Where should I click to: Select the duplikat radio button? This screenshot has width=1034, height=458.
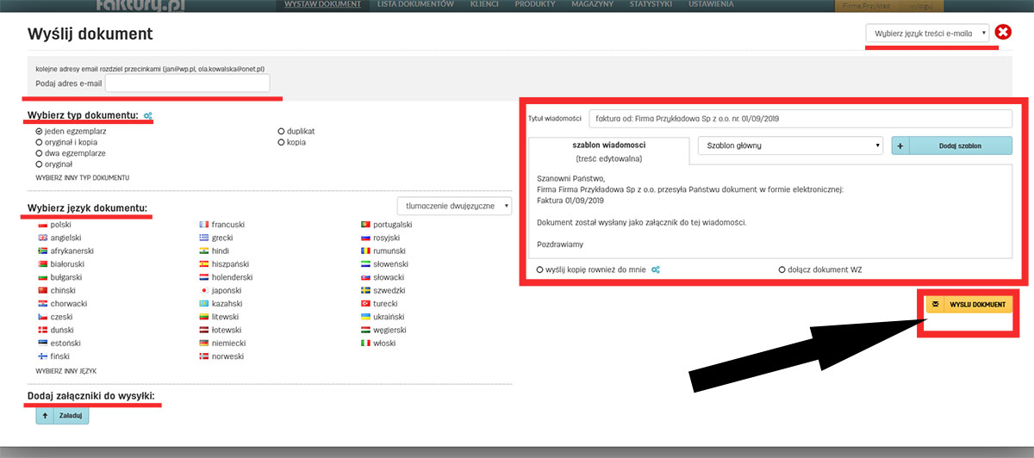tap(281, 131)
